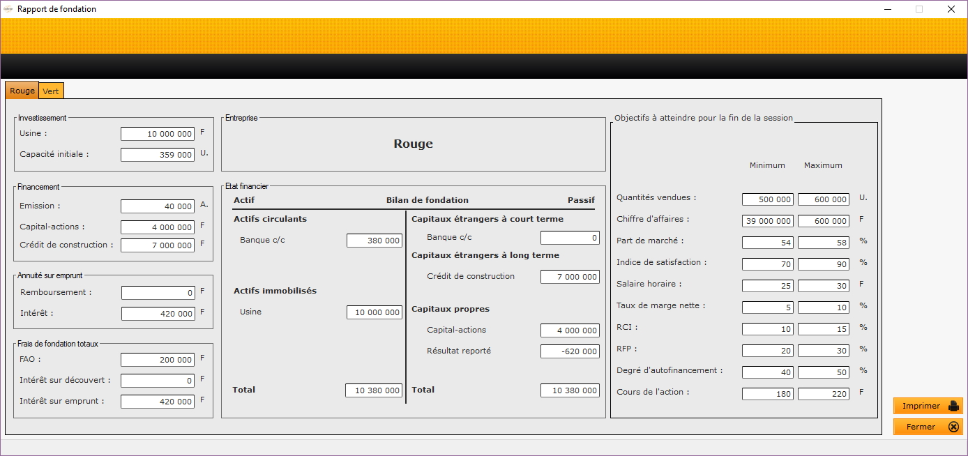Click the bold "Rouge" company name heading
968x456 pixels.
pos(414,144)
